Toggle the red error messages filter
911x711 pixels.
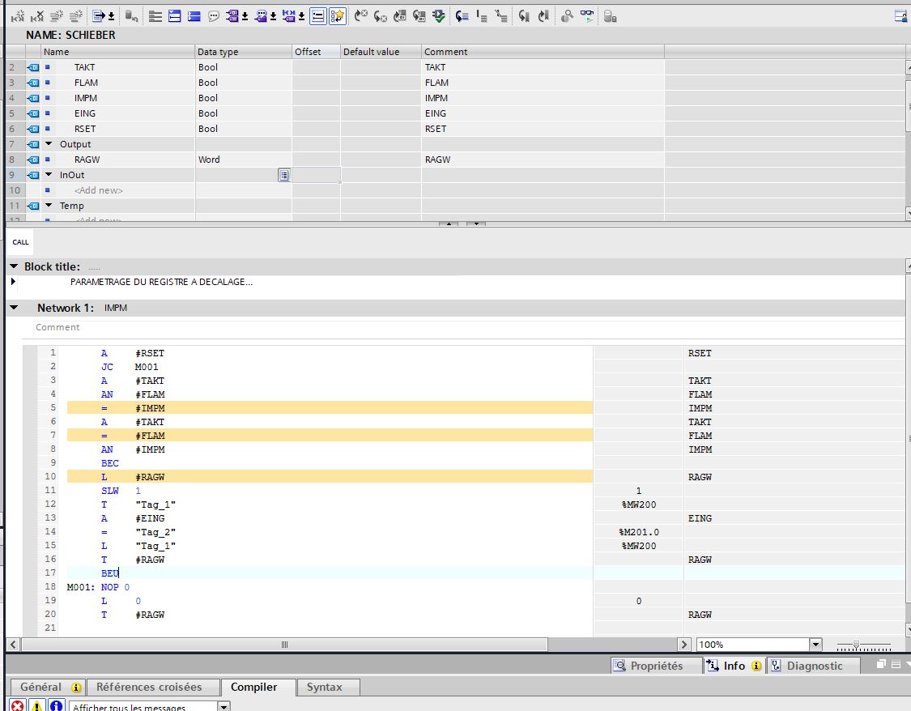(x=17, y=706)
